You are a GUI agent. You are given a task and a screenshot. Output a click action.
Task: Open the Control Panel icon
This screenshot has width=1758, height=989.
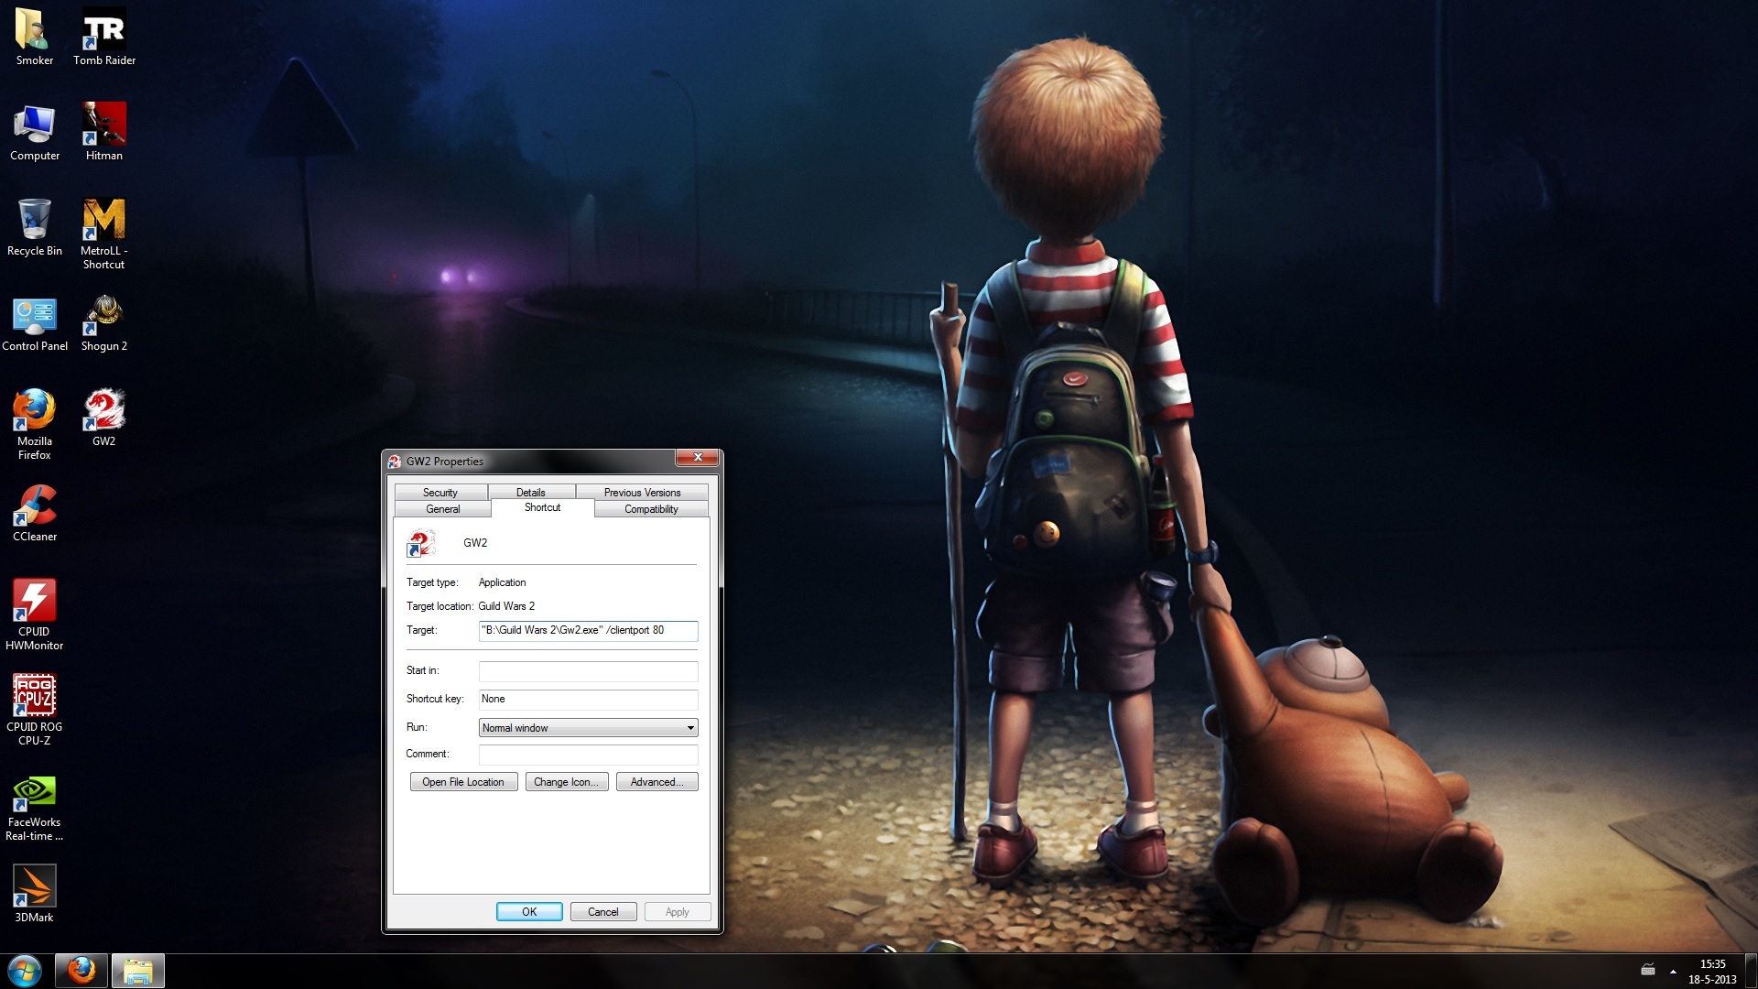coord(35,323)
